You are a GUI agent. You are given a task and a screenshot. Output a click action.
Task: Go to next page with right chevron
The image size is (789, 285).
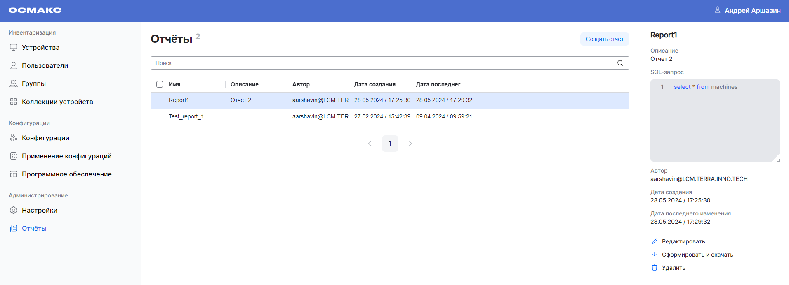point(410,144)
